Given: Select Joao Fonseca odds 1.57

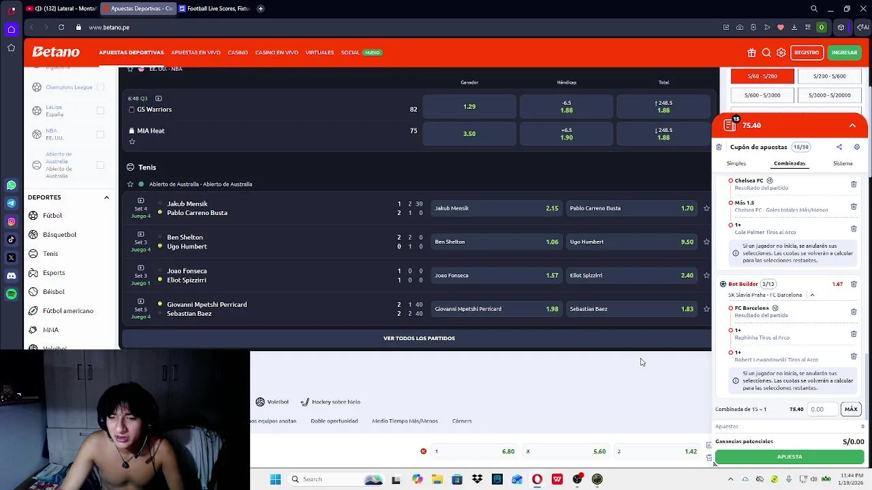Looking at the screenshot, I should (x=497, y=276).
